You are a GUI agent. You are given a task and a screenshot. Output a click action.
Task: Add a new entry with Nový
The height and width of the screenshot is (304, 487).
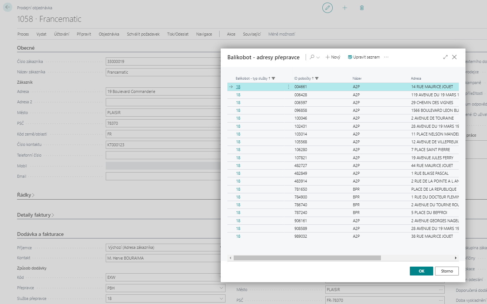point(333,57)
